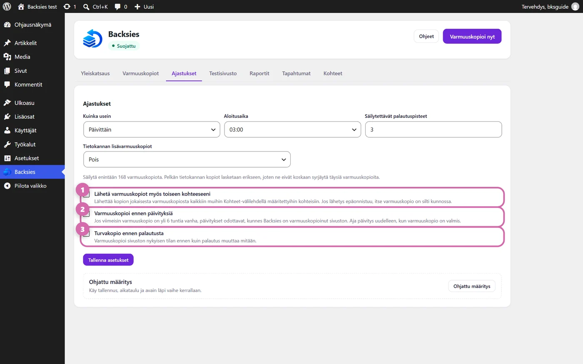Click the Piilota valikko collapse arrow icon
This screenshot has width=583, height=364.
[7, 186]
